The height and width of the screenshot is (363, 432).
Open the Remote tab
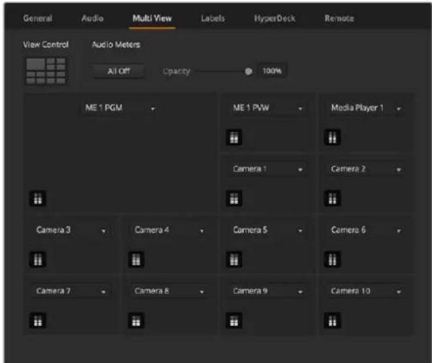(339, 19)
